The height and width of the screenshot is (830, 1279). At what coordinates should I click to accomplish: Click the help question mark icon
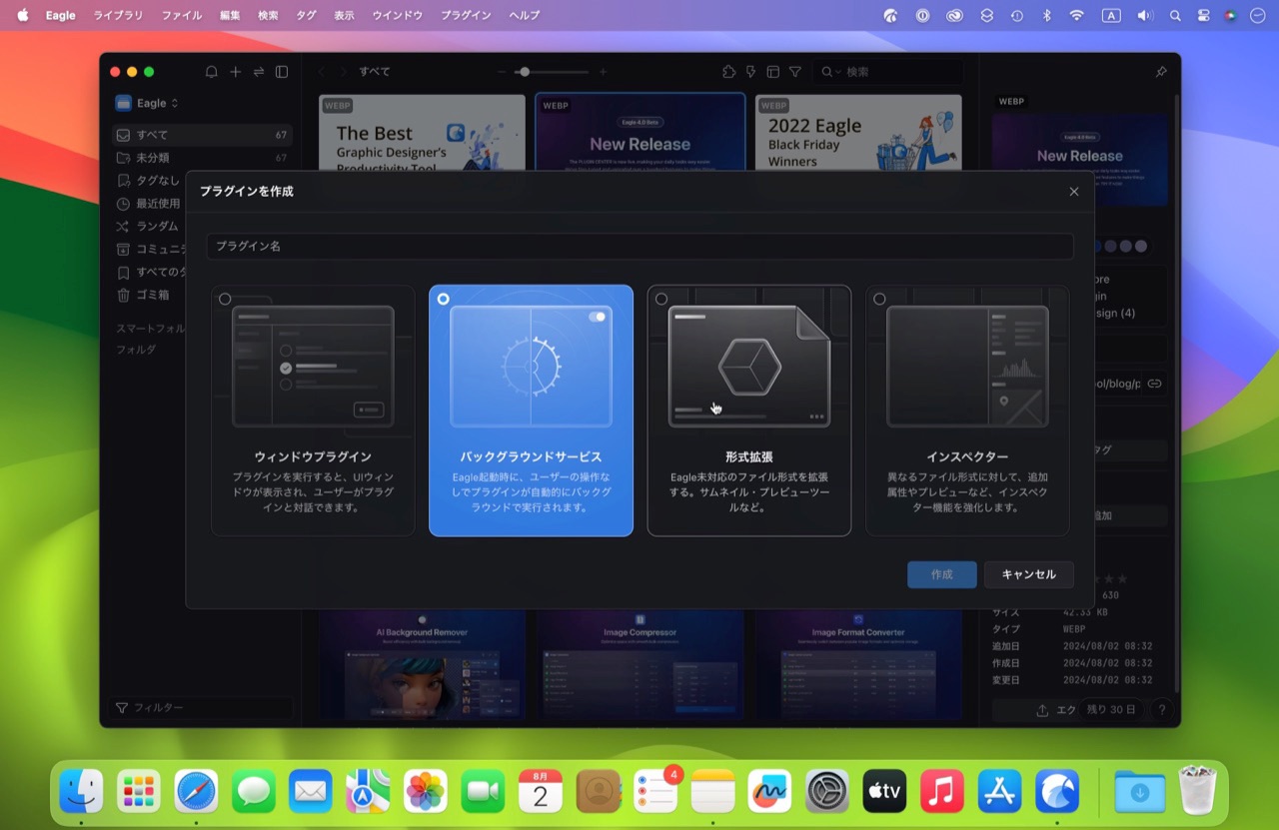tap(1161, 710)
